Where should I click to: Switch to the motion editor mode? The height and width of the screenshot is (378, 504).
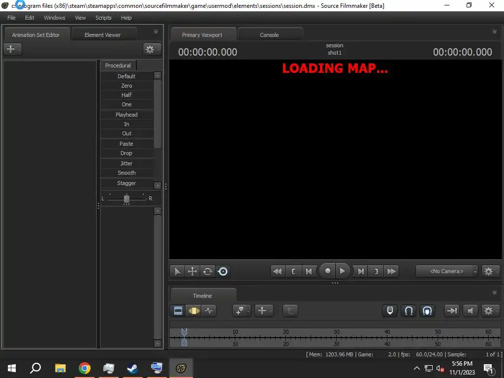coord(193,311)
